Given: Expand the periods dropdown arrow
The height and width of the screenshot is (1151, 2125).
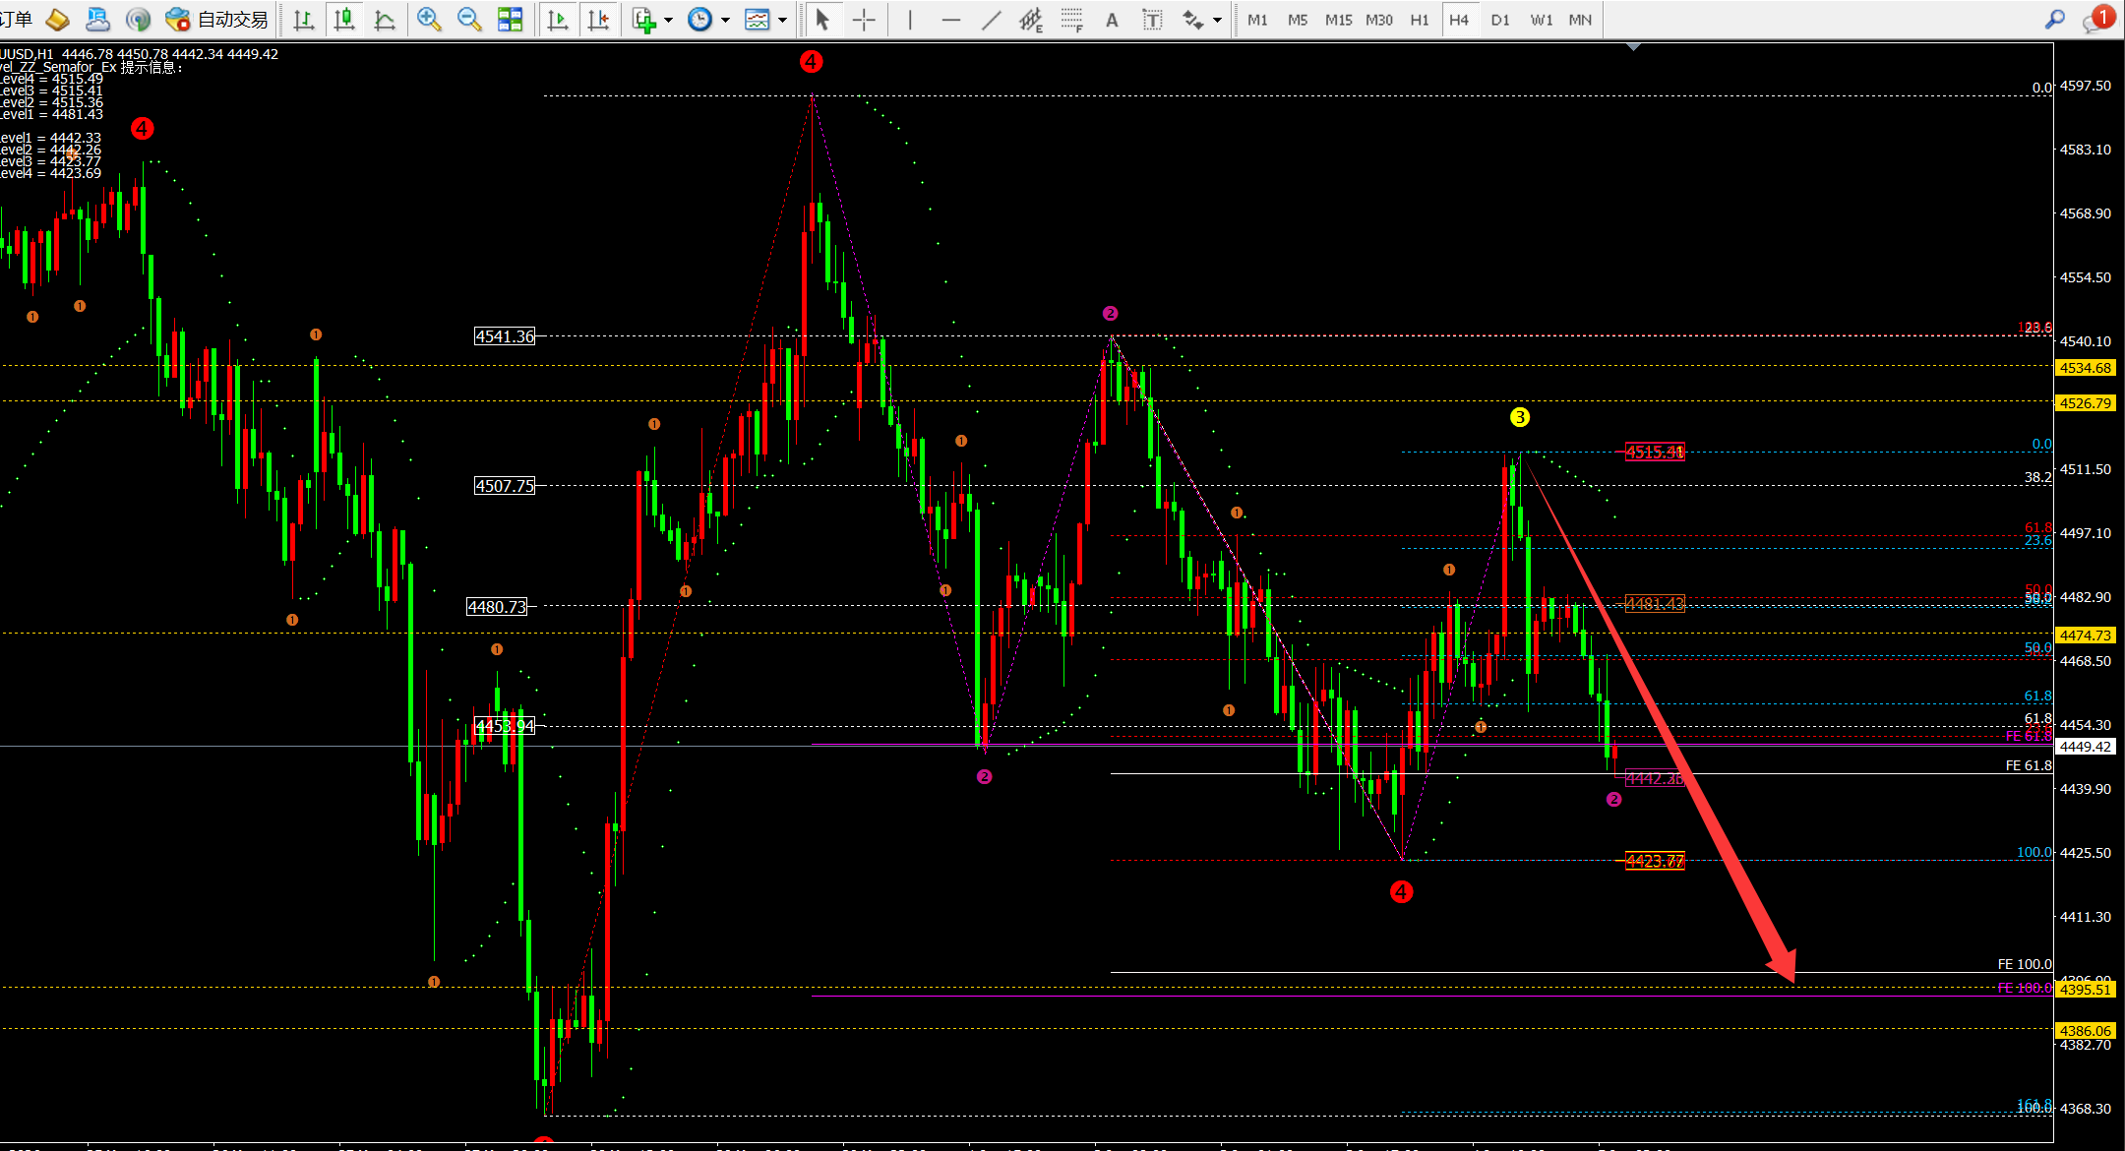Looking at the screenshot, I should (x=725, y=20).
